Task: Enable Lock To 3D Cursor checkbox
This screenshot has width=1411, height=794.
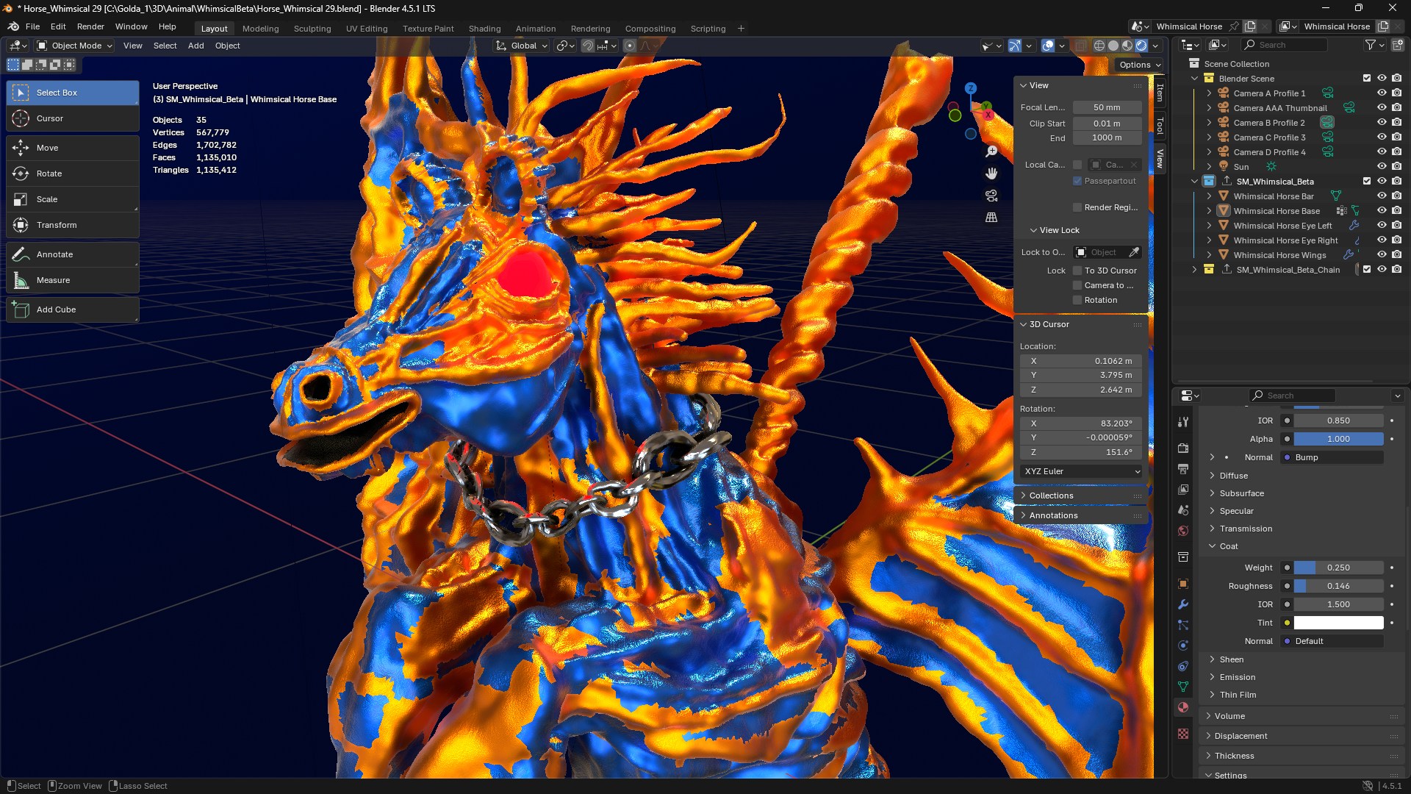Action: click(1077, 271)
